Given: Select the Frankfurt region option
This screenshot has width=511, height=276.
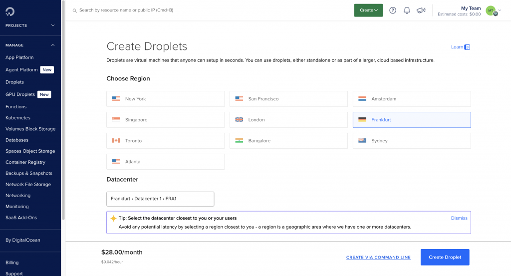Looking at the screenshot, I should click(412, 120).
